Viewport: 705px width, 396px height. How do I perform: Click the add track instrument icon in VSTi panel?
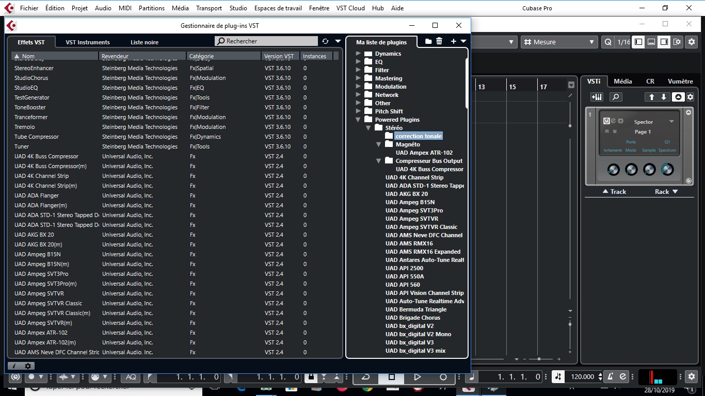pyautogui.click(x=596, y=96)
